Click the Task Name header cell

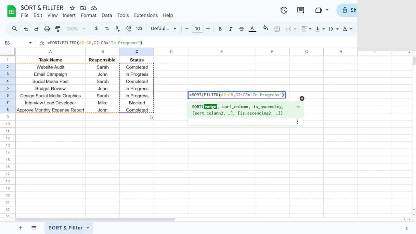point(50,60)
